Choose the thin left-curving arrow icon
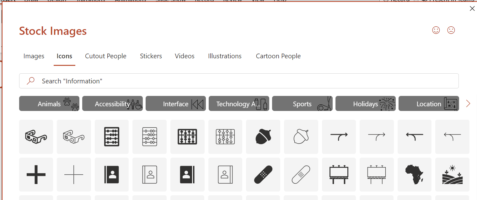The height and width of the screenshot is (200, 477). [452, 137]
